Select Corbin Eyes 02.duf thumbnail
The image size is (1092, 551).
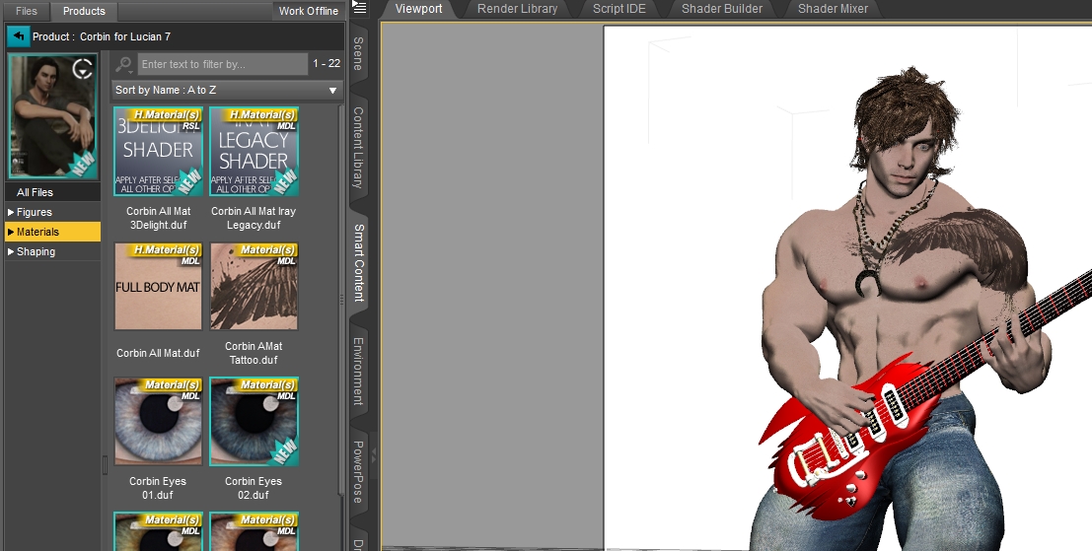click(x=254, y=421)
